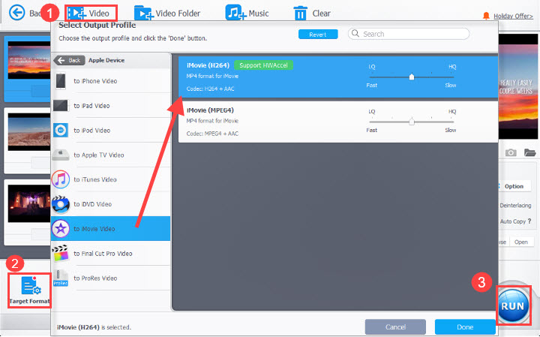540x337 pixels.
Task: Select 'to iMovie Video' label
Action: coord(94,229)
